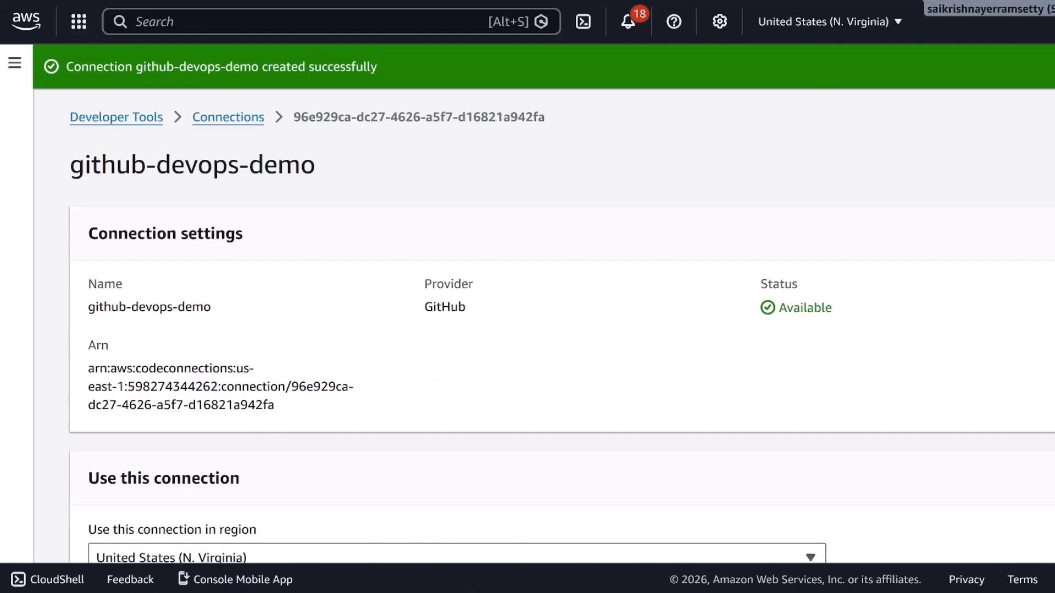The width and height of the screenshot is (1055, 593).
Task: Go to the Developer Tools breadcrumb
Action: point(116,117)
